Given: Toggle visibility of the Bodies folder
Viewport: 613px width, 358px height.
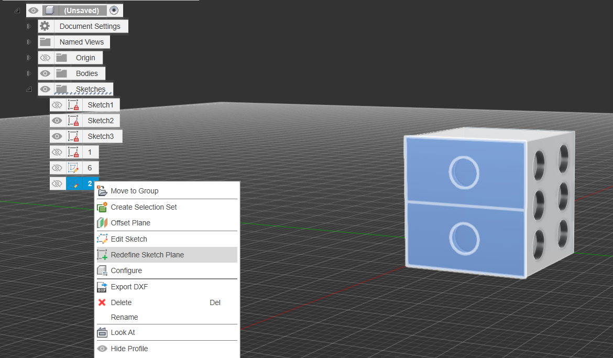Looking at the screenshot, I should (x=45, y=73).
